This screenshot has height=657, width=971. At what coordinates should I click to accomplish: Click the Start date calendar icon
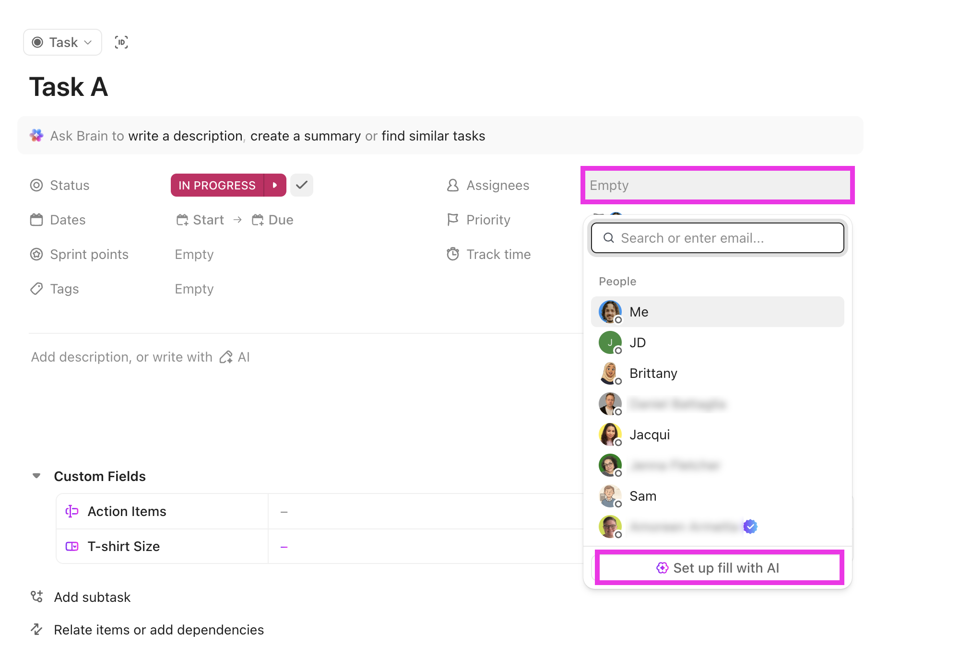182,220
